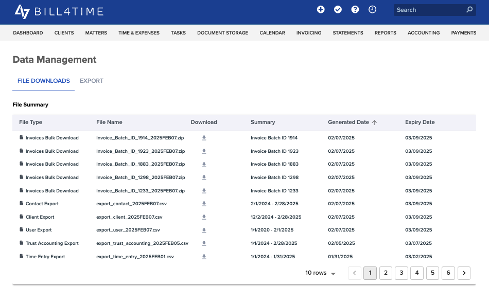Image resolution: width=489 pixels, height=303 pixels.
Task: Download the export_contact CSV file
Action: (x=204, y=204)
